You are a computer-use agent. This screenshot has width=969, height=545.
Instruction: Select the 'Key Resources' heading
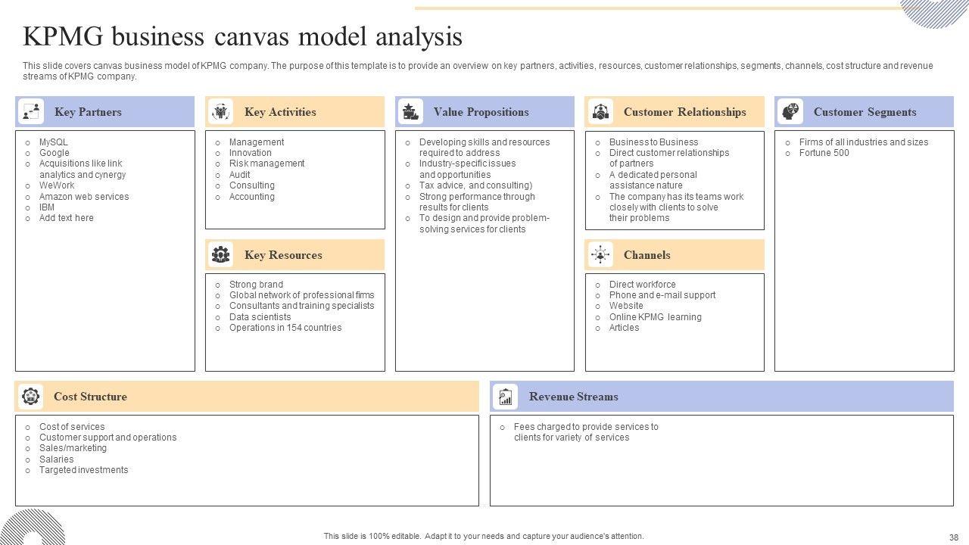coord(283,255)
